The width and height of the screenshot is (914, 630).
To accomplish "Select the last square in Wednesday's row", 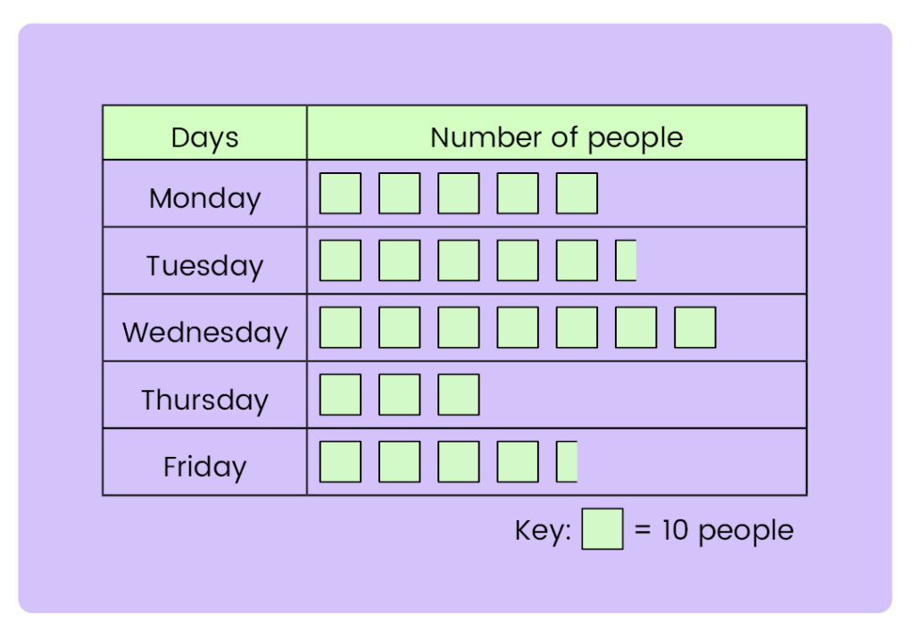I will click(x=694, y=327).
